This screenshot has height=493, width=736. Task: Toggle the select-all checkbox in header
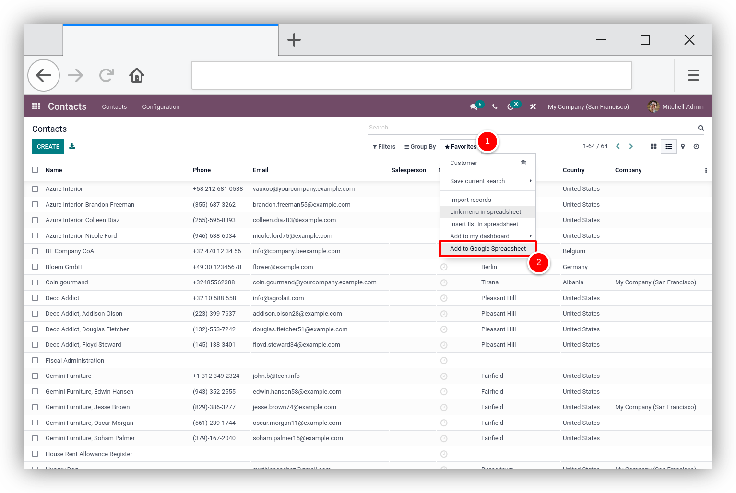[x=35, y=170]
